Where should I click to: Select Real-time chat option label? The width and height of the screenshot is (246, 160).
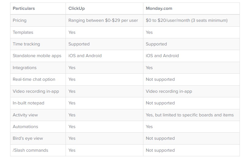pos(34,80)
